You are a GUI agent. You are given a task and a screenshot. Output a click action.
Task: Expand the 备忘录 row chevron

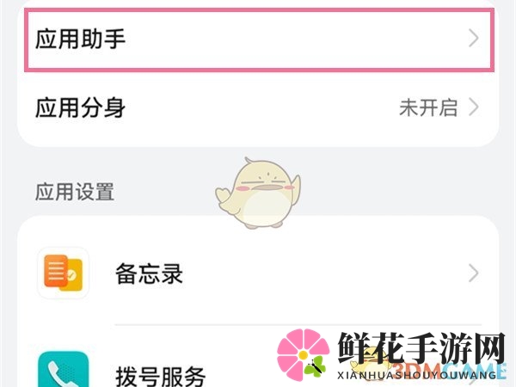pyautogui.click(x=474, y=273)
